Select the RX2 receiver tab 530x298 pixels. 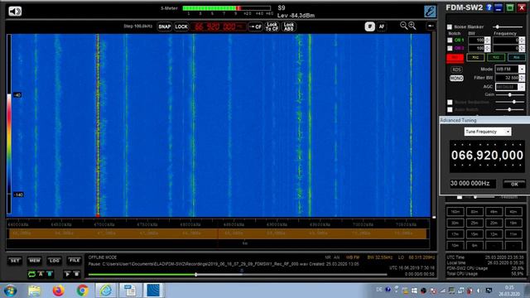pos(475,57)
